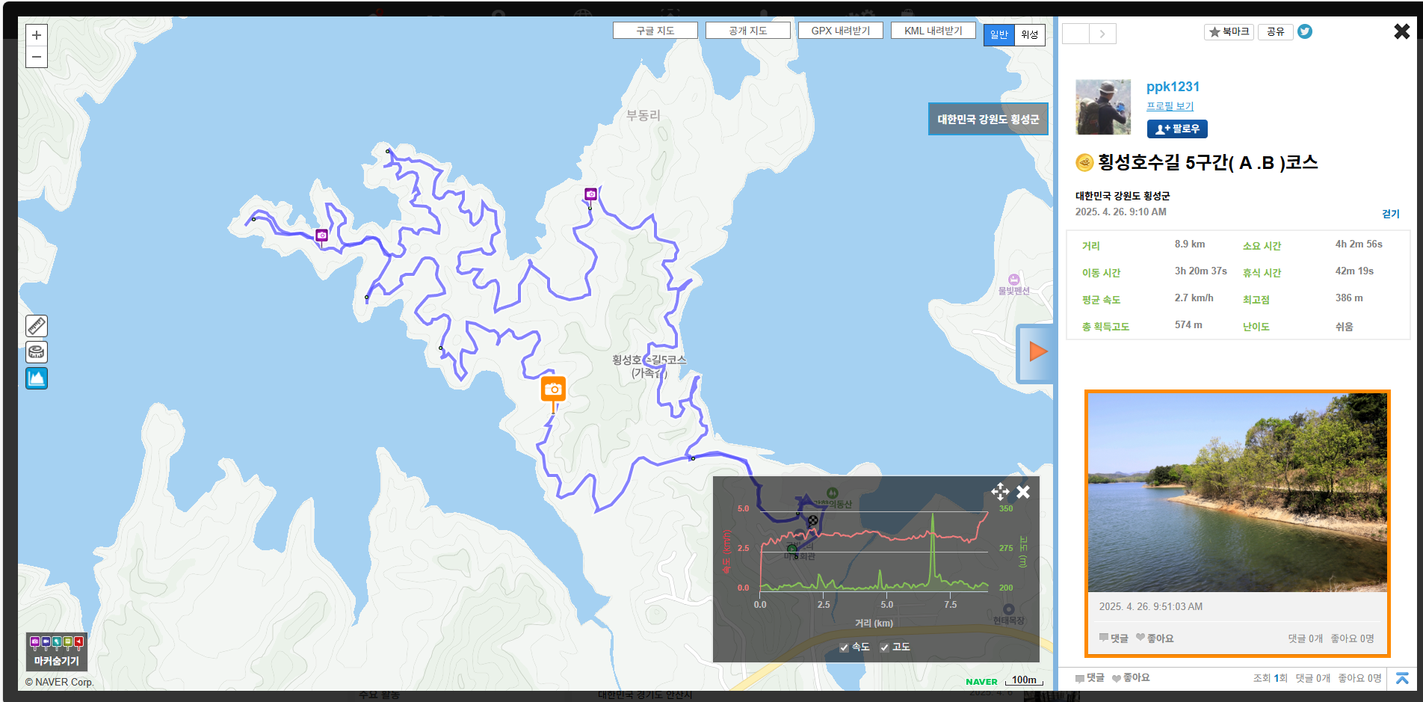Click average speed value 2.7 km/h
Image resolution: width=1423 pixels, height=702 pixels.
(1194, 298)
